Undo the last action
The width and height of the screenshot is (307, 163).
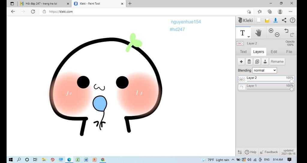click(286, 31)
